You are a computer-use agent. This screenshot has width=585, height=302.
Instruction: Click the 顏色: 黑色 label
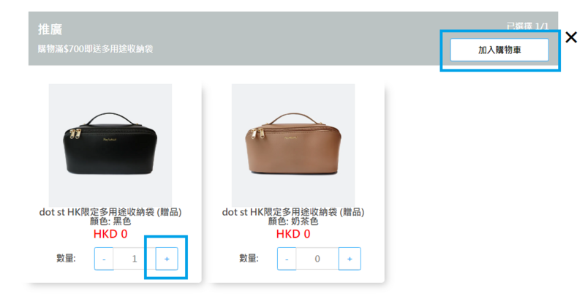tap(110, 222)
